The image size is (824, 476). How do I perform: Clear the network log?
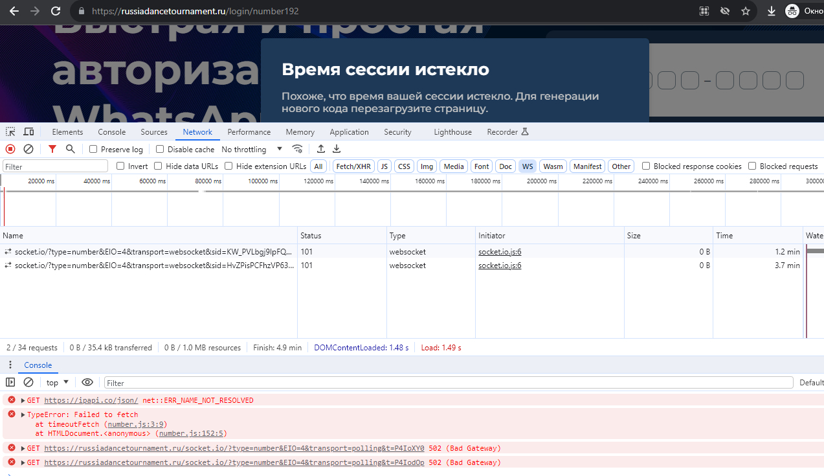coord(28,149)
